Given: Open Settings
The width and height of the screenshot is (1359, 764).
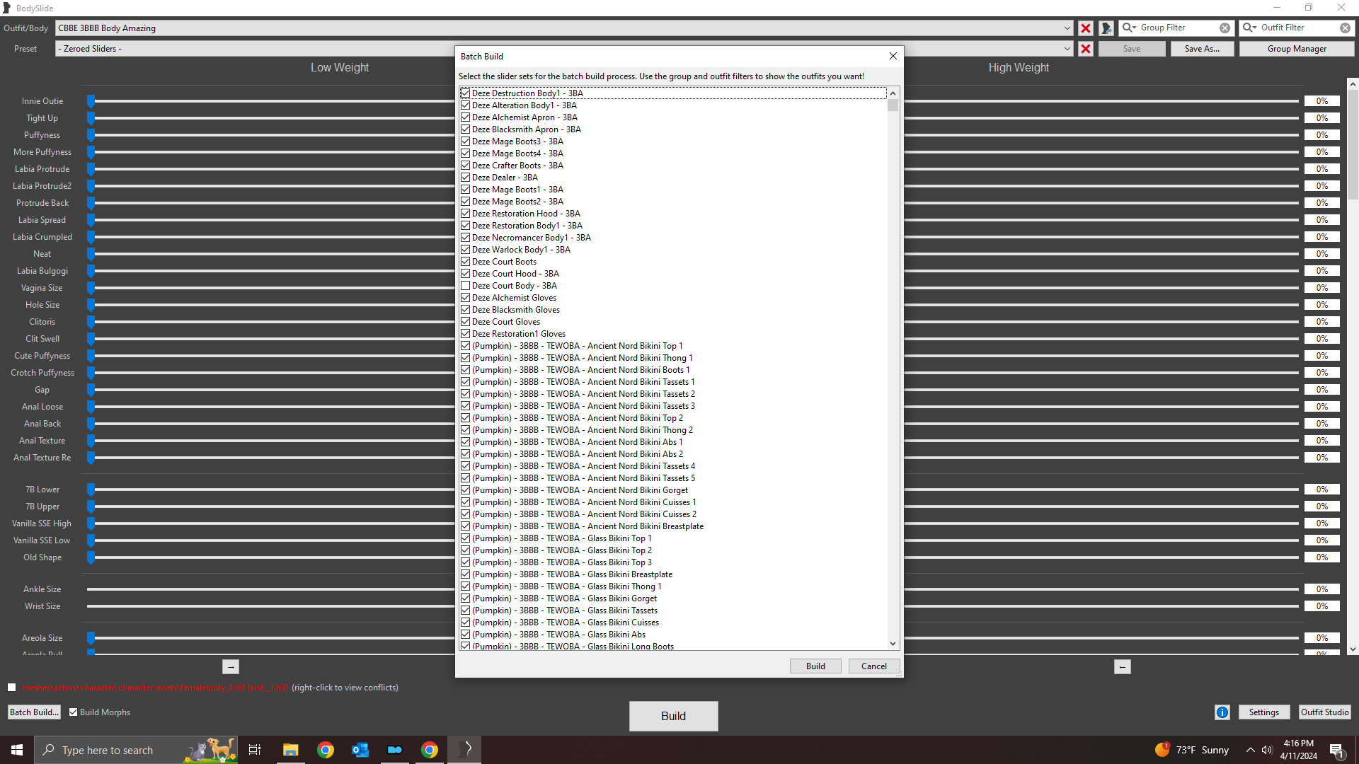Looking at the screenshot, I should (1263, 712).
